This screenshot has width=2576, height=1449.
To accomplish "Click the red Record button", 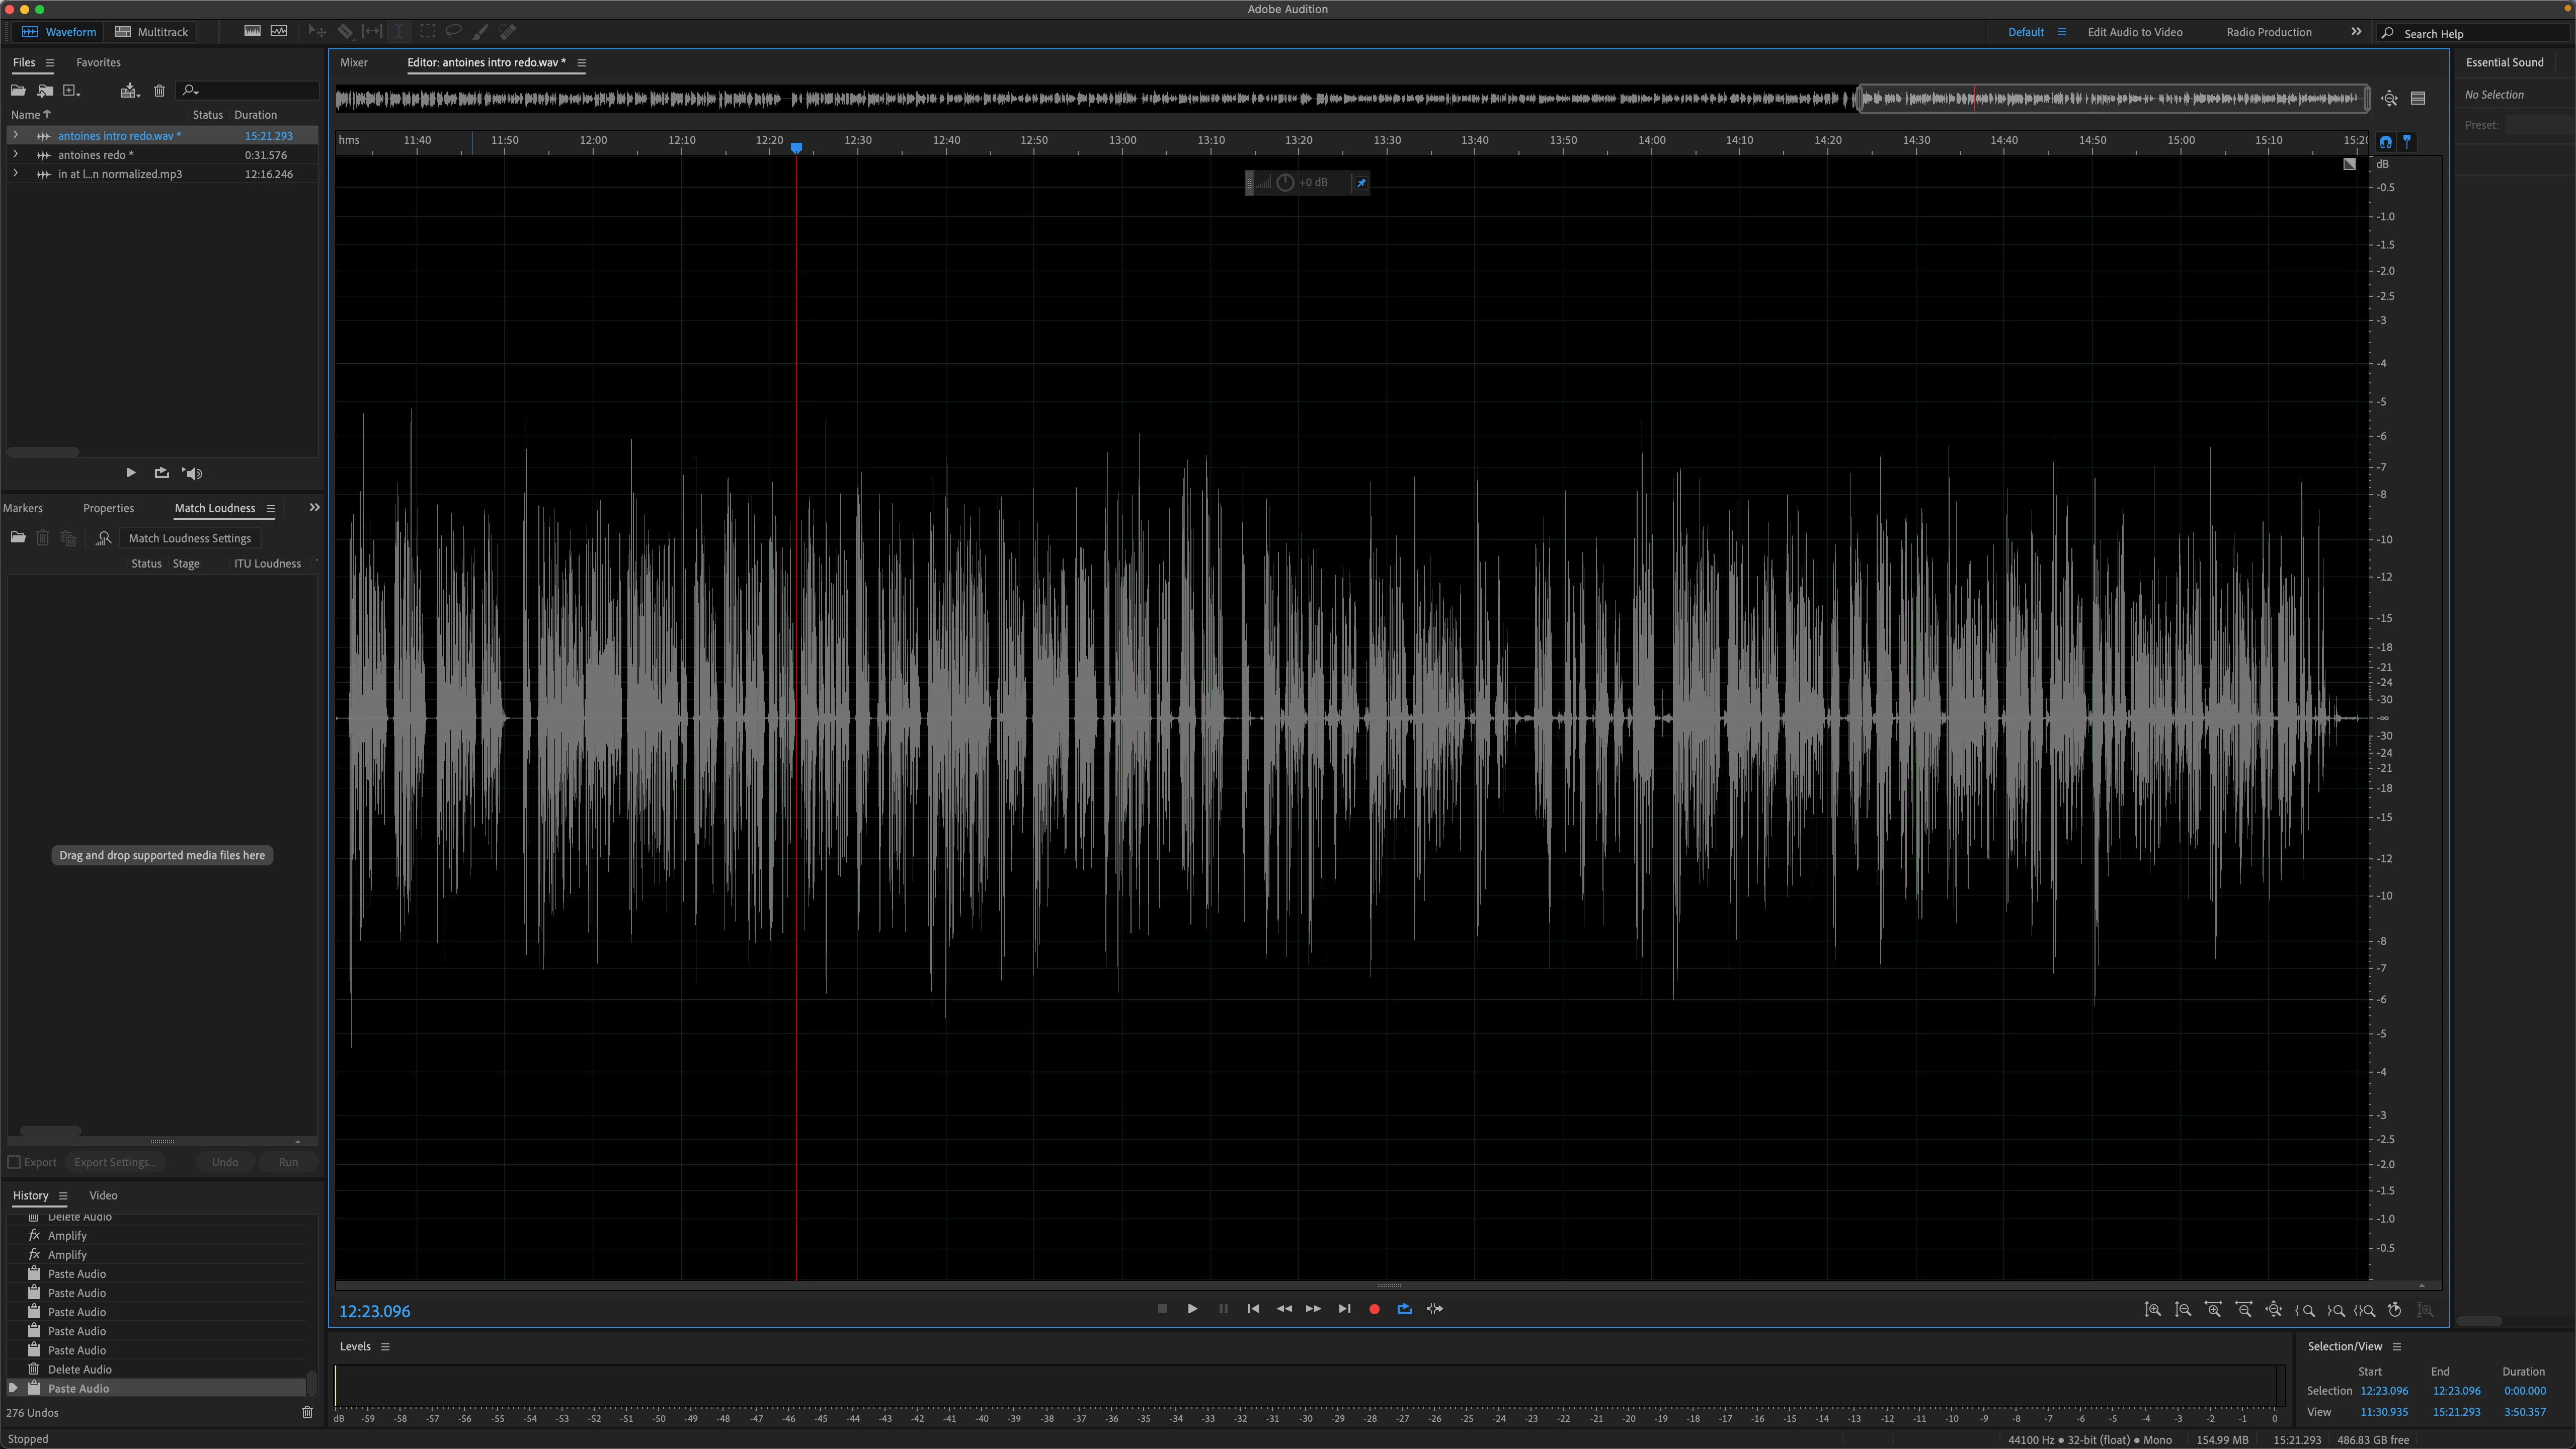I will 1374,1309.
